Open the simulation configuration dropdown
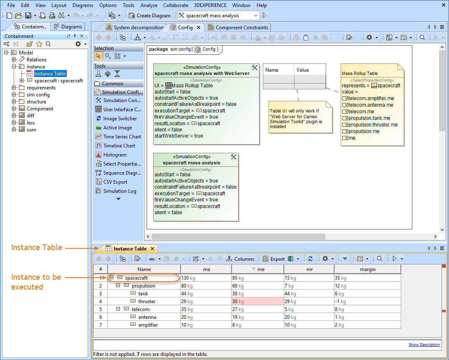 [256, 16]
